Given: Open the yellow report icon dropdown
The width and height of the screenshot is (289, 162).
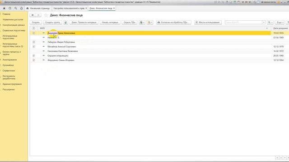Looking at the screenshot, I should pyautogui.click(x=150, y=22).
